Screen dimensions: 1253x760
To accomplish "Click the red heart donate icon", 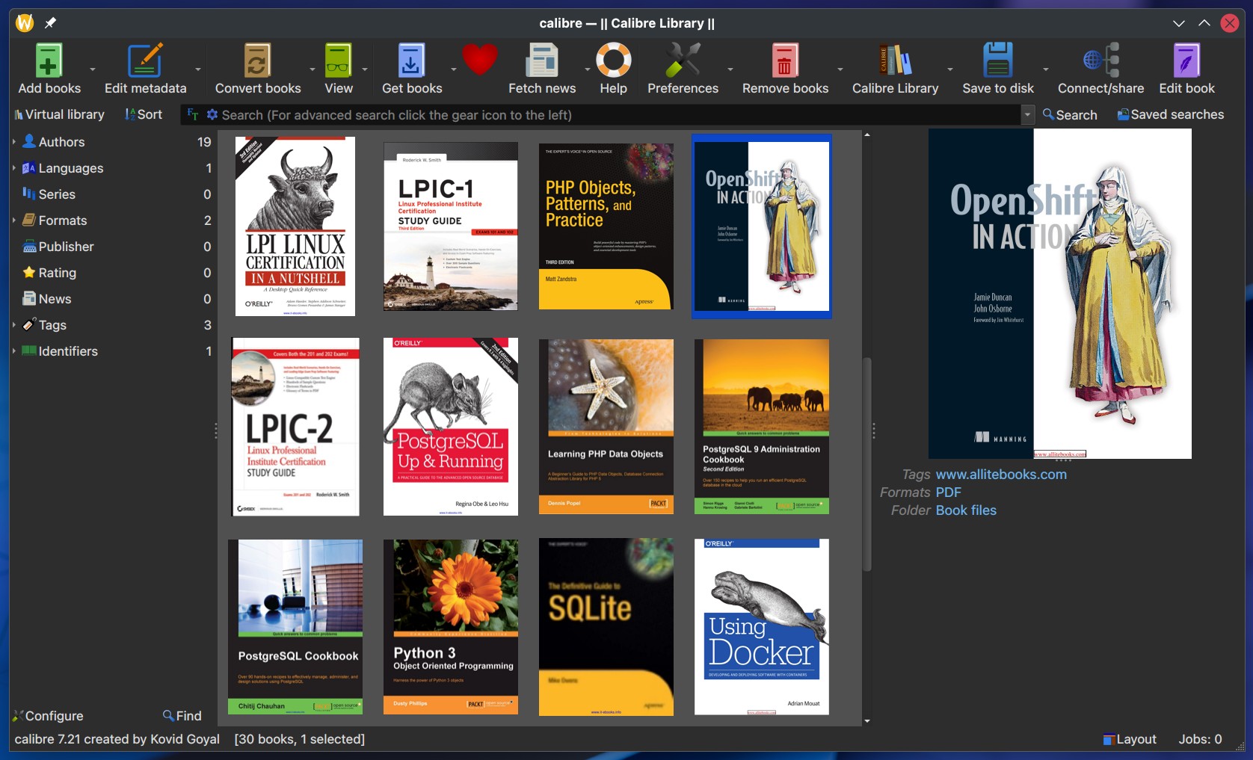I will pyautogui.click(x=480, y=60).
